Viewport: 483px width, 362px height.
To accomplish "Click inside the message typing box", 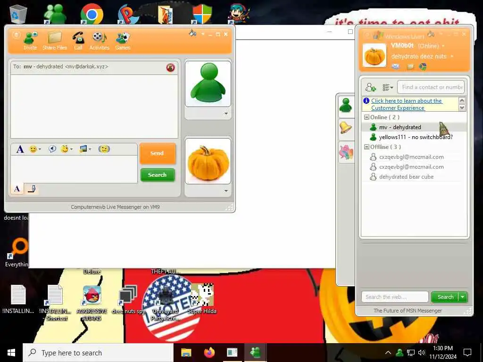I will click(74, 169).
